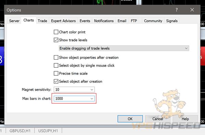Tick Show object properties after creation
Image resolution: width=205 pixels, height=135 pixels.
56,57
